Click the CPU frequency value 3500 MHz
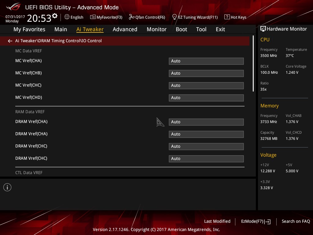This screenshot has height=235, width=313. point(269,56)
